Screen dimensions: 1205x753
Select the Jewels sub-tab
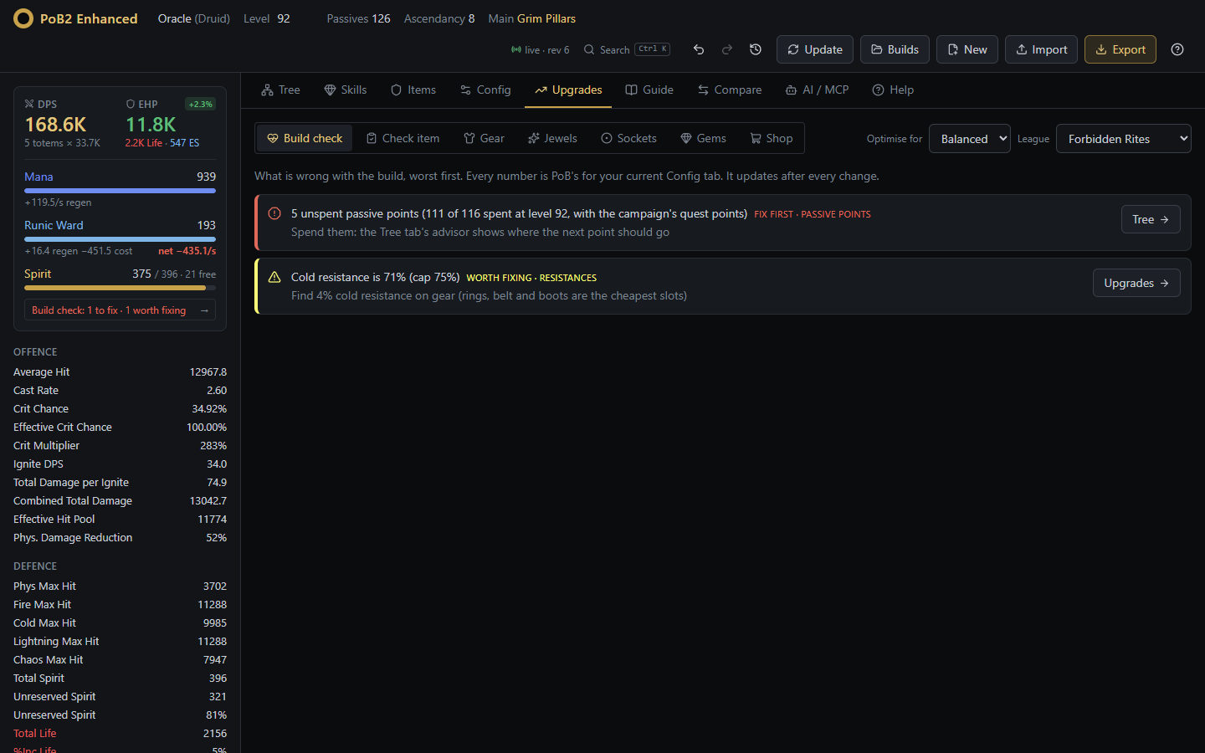[x=552, y=138]
